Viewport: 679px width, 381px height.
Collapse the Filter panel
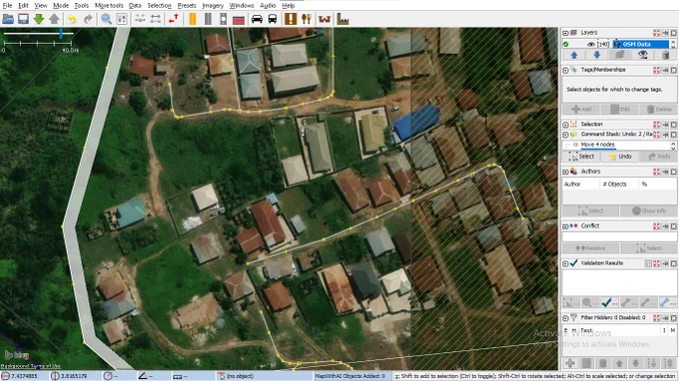[565, 318]
